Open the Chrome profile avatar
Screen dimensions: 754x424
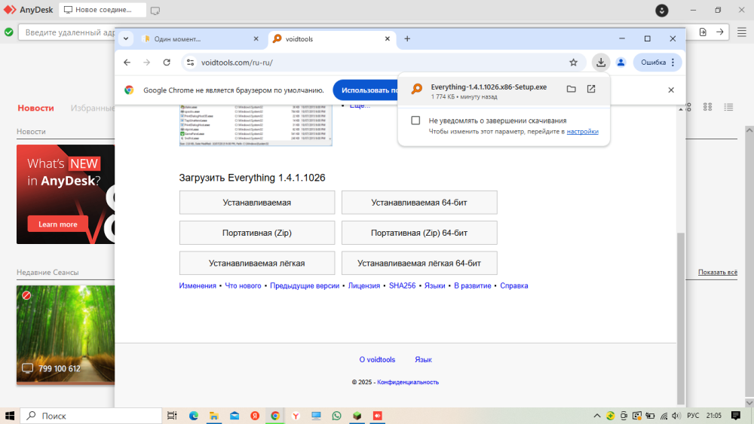(621, 63)
